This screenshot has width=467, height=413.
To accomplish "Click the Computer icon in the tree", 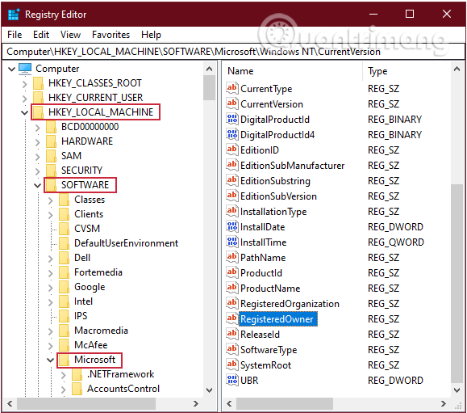I will click(25, 69).
